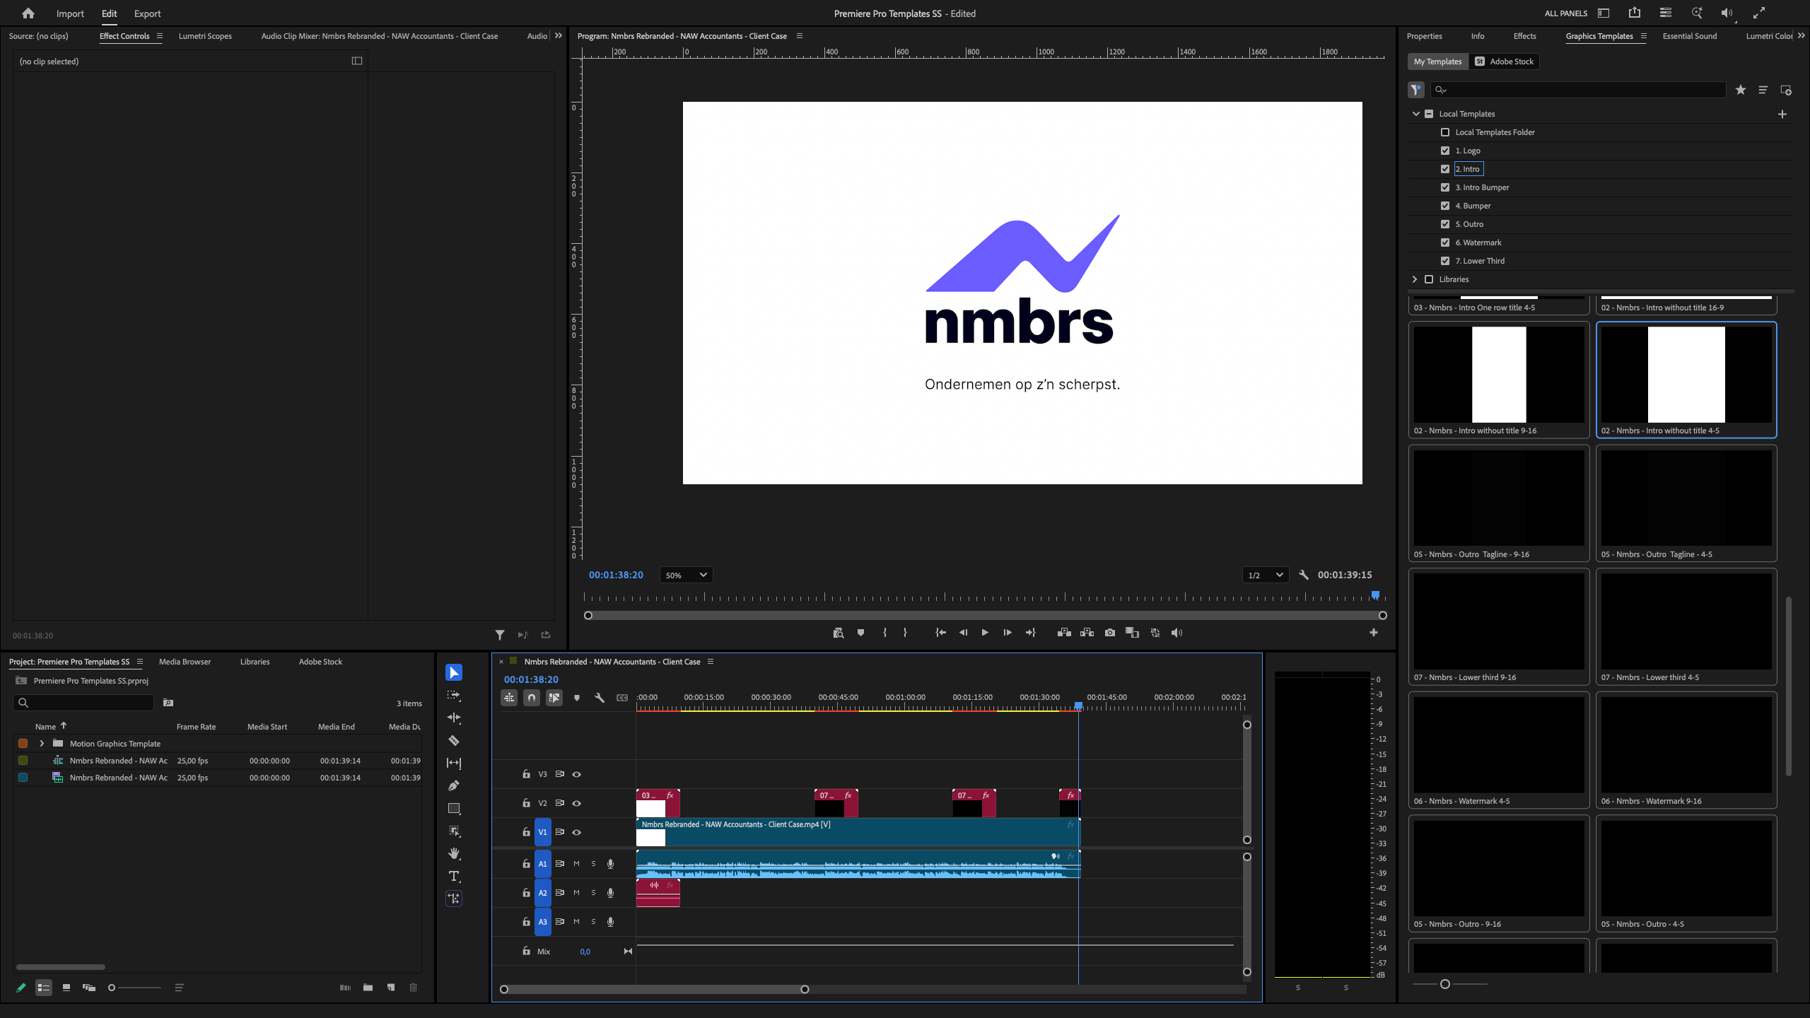Viewport: 1810px width, 1018px height.
Task: Show more source panel tabs overflow
Action: click(x=559, y=35)
